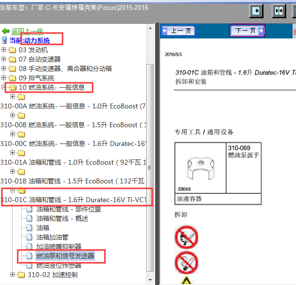The height and width of the screenshot is (285, 296).
Task: Expand the 07 自动变速器 node
Action: pyautogui.click(x=3, y=59)
